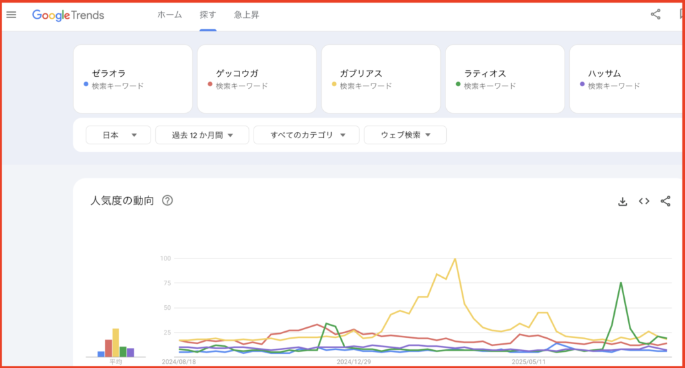
Task: Click the 平均 label under bars
Action: coord(116,362)
